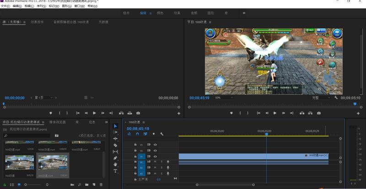Select the Track Select Forward tool
366x189 pixels.
(x=115, y=132)
